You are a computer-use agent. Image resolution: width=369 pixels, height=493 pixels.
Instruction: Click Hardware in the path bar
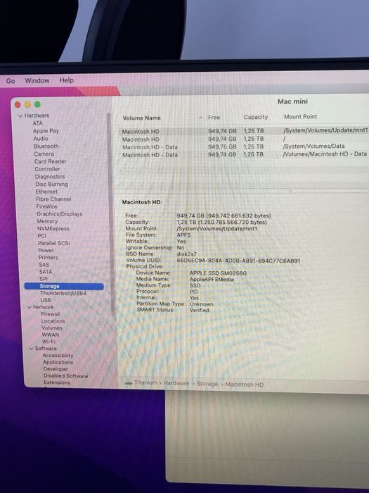tap(176, 383)
